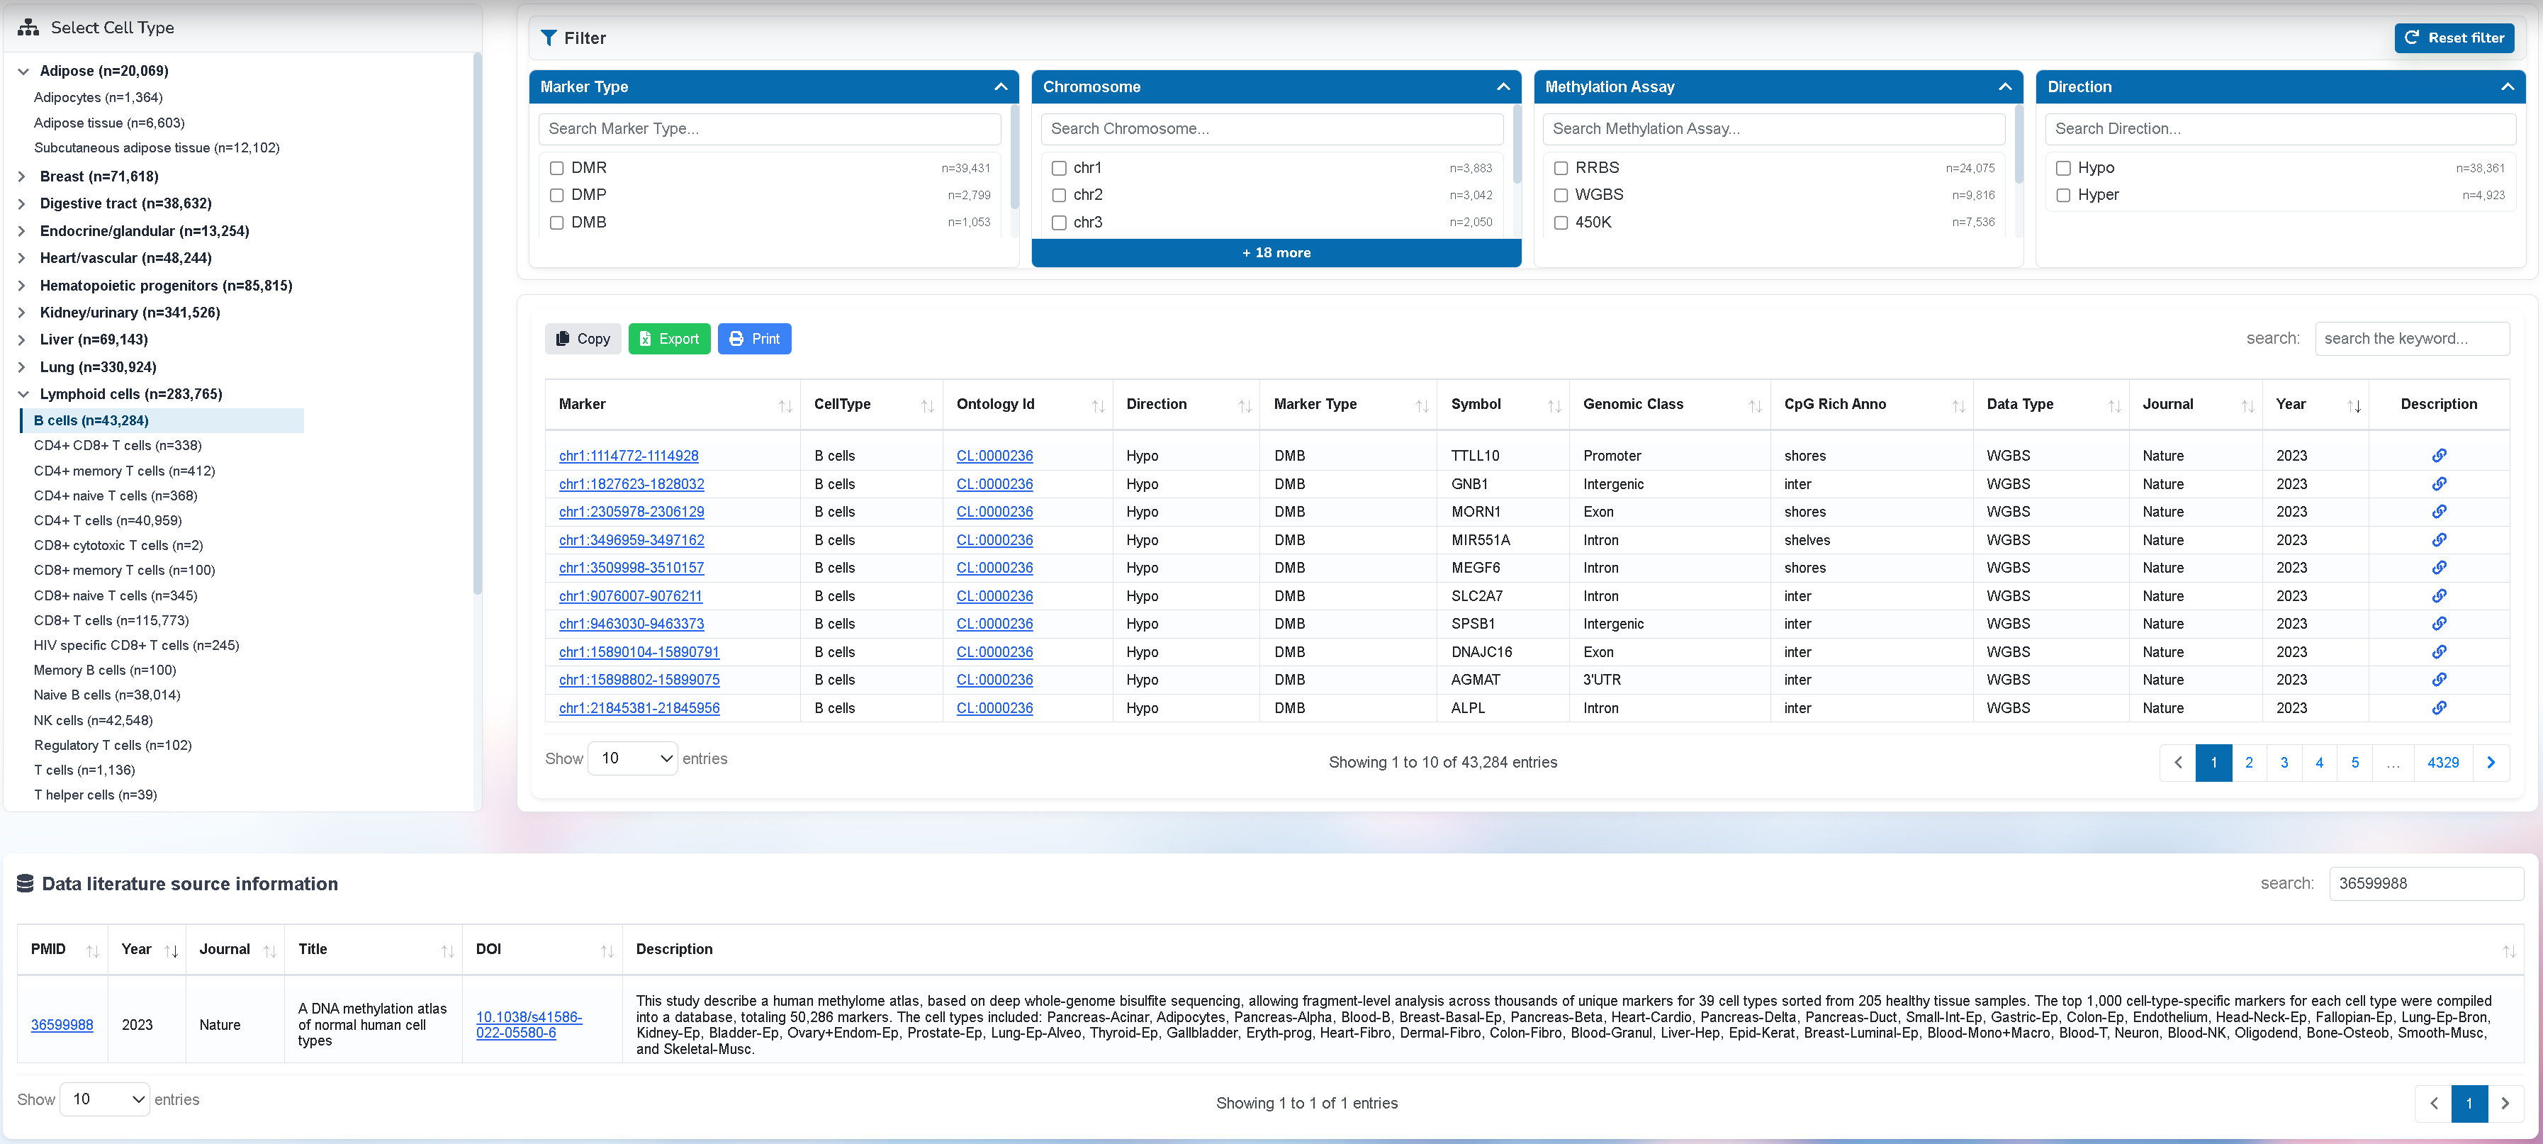The image size is (2543, 1144).
Task: Jump to last page 4329
Action: [2442, 763]
